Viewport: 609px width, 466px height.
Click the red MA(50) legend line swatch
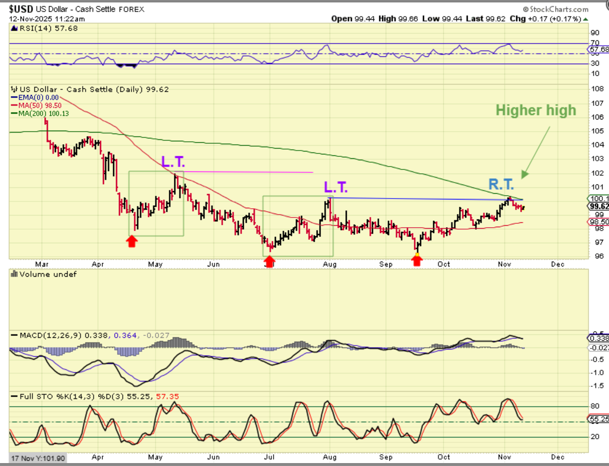pyautogui.click(x=15, y=105)
